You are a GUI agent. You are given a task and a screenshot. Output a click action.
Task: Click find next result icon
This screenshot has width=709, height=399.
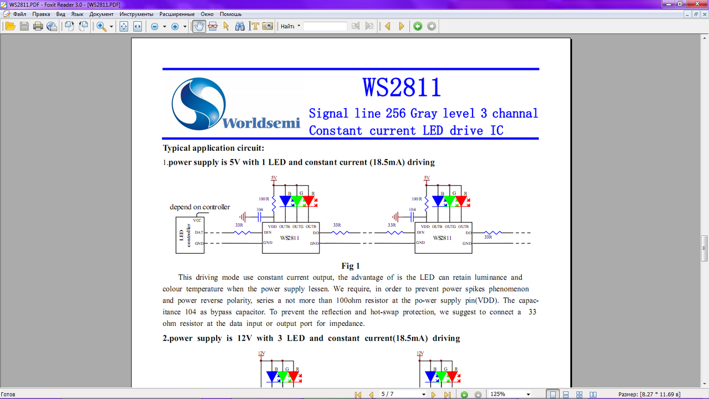[369, 26]
